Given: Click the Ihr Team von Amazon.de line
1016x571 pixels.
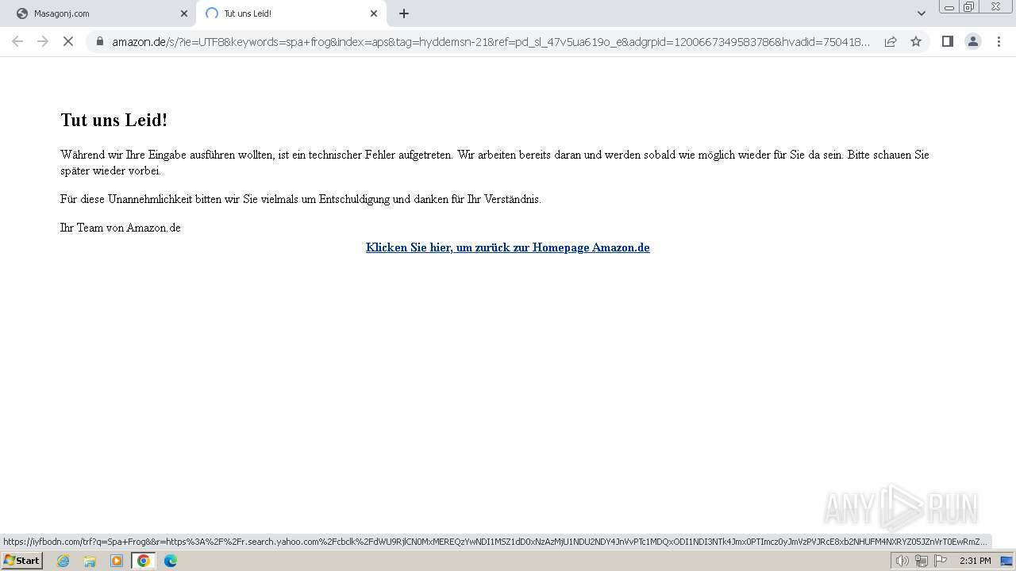Looking at the screenshot, I should tap(121, 228).
